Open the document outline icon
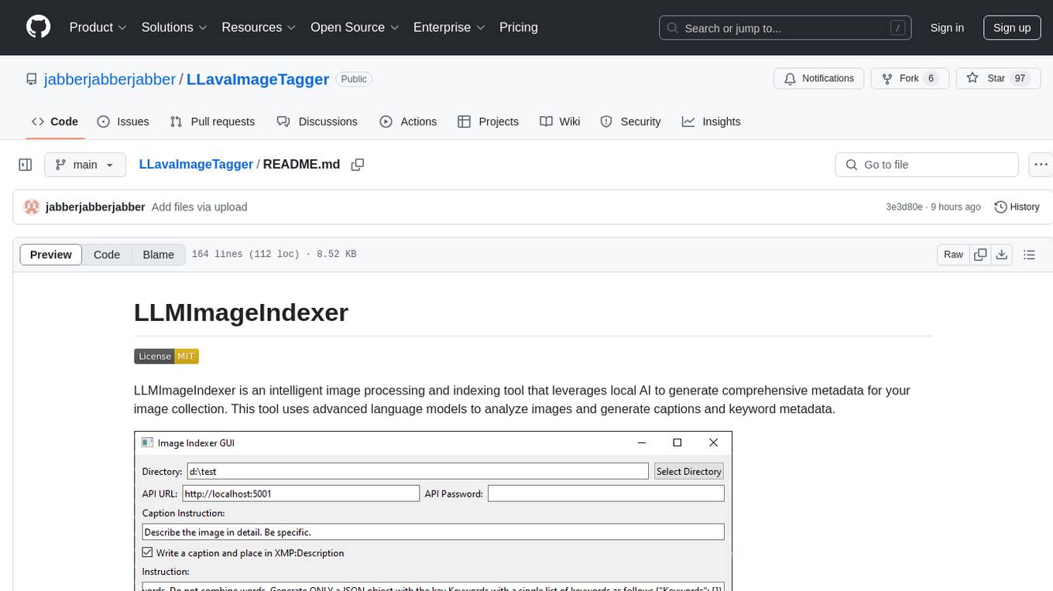Screen dimensions: 1053x591 click(1029, 255)
